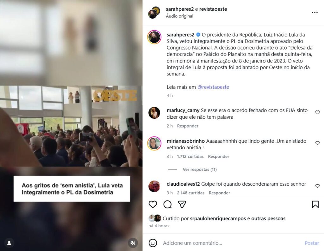Image resolution: width=324 pixels, height=251 pixels.
Task: Open @revistaoeste mention link
Action: [x=213, y=87]
